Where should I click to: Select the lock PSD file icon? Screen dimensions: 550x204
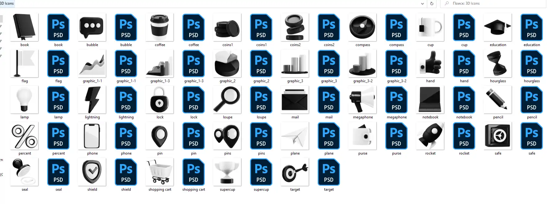tap(194, 100)
